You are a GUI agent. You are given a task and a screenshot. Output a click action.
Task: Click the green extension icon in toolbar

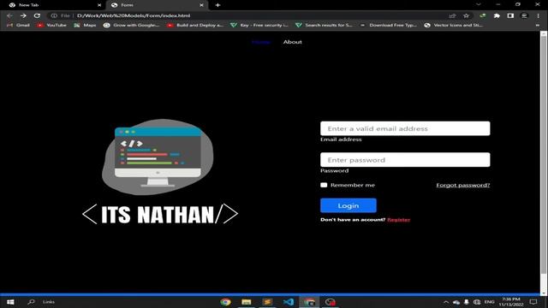[x=483, y=15]
